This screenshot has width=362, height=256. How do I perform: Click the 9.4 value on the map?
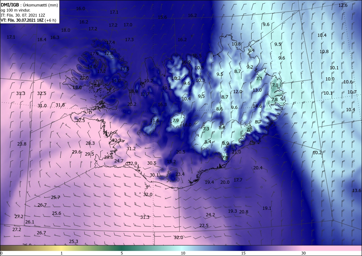point(252,50)
